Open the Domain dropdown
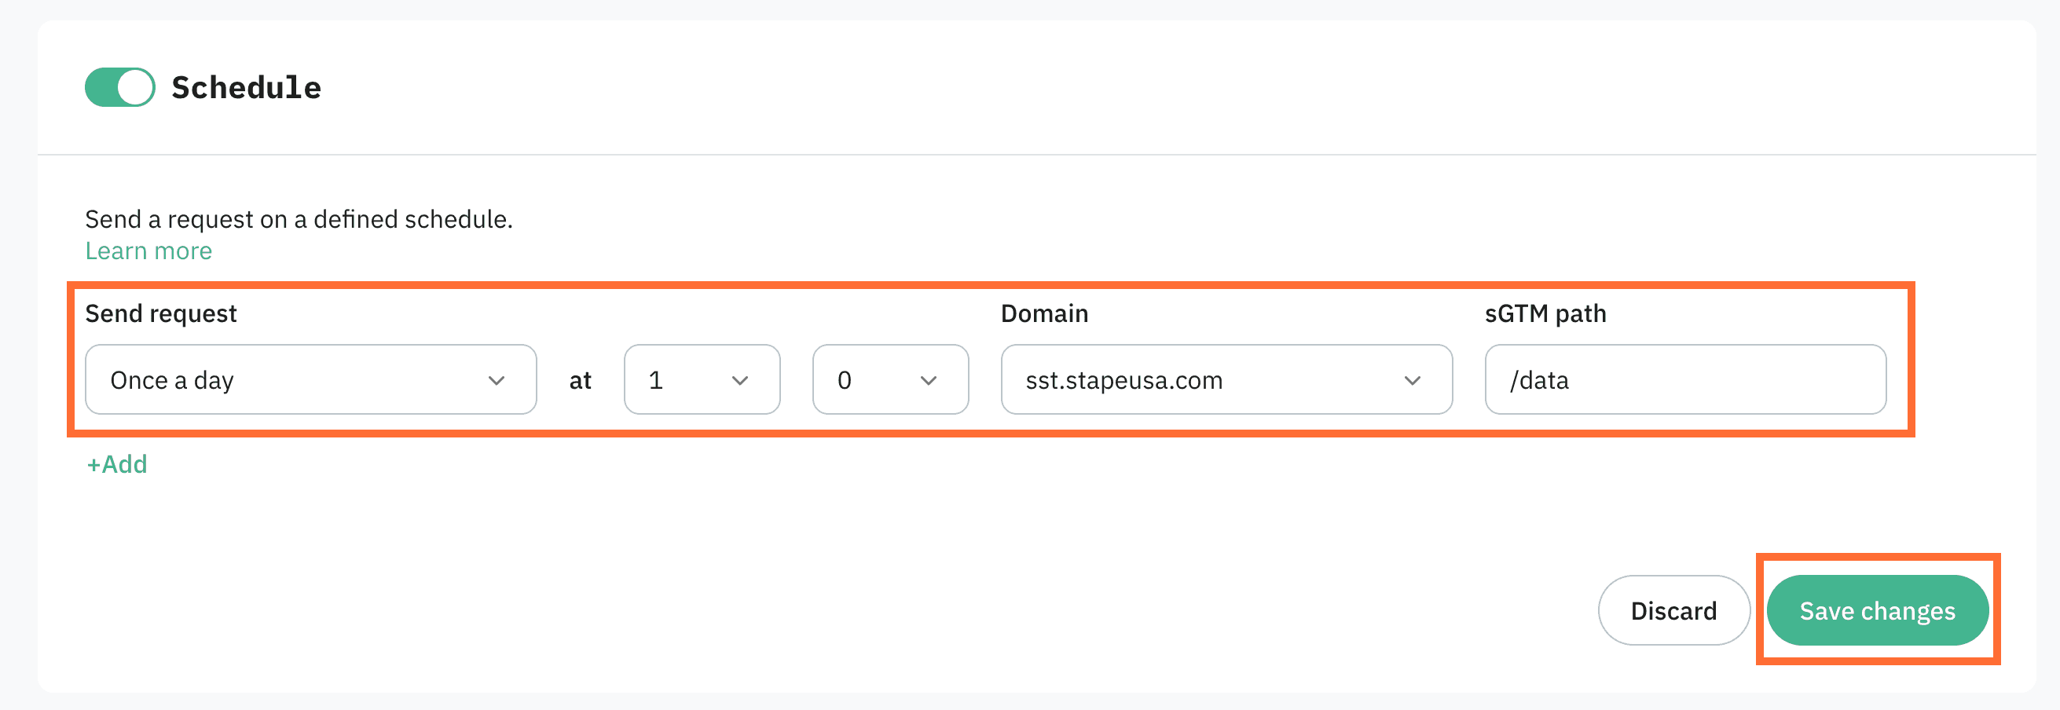Screen dimensions: 2060x710 1225,380
